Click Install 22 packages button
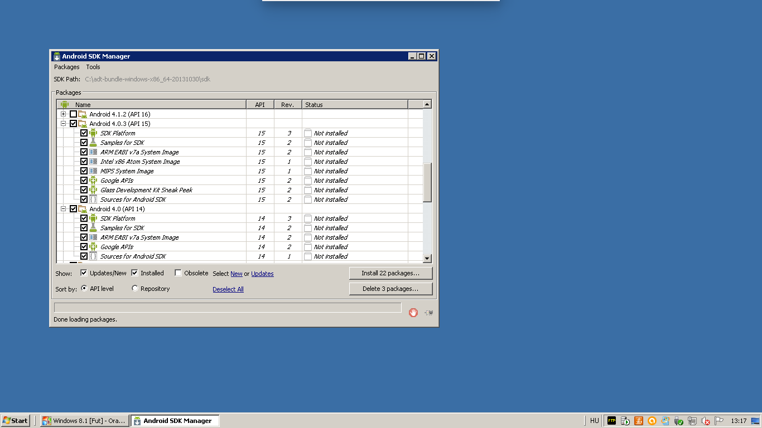Screen dimensions: 762x428 pyautogui.click(x=390, y=273)
